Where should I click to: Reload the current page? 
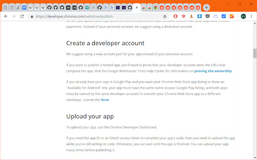tap(22, 16)
